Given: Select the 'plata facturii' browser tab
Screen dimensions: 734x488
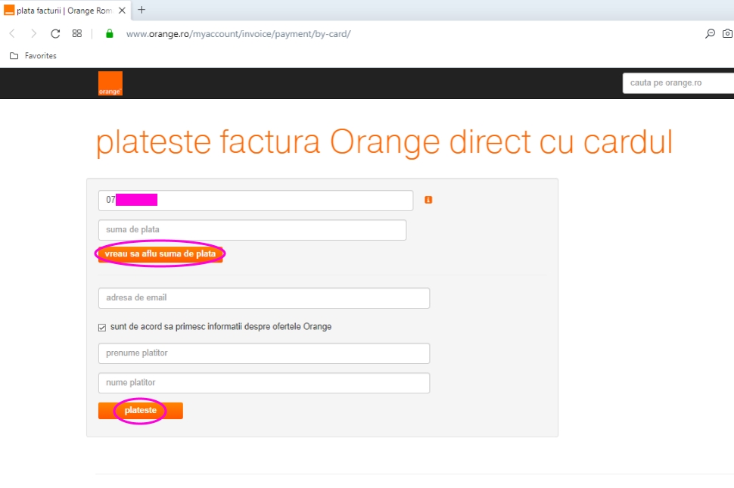Looking at the screenshot, I should [61, 11].
